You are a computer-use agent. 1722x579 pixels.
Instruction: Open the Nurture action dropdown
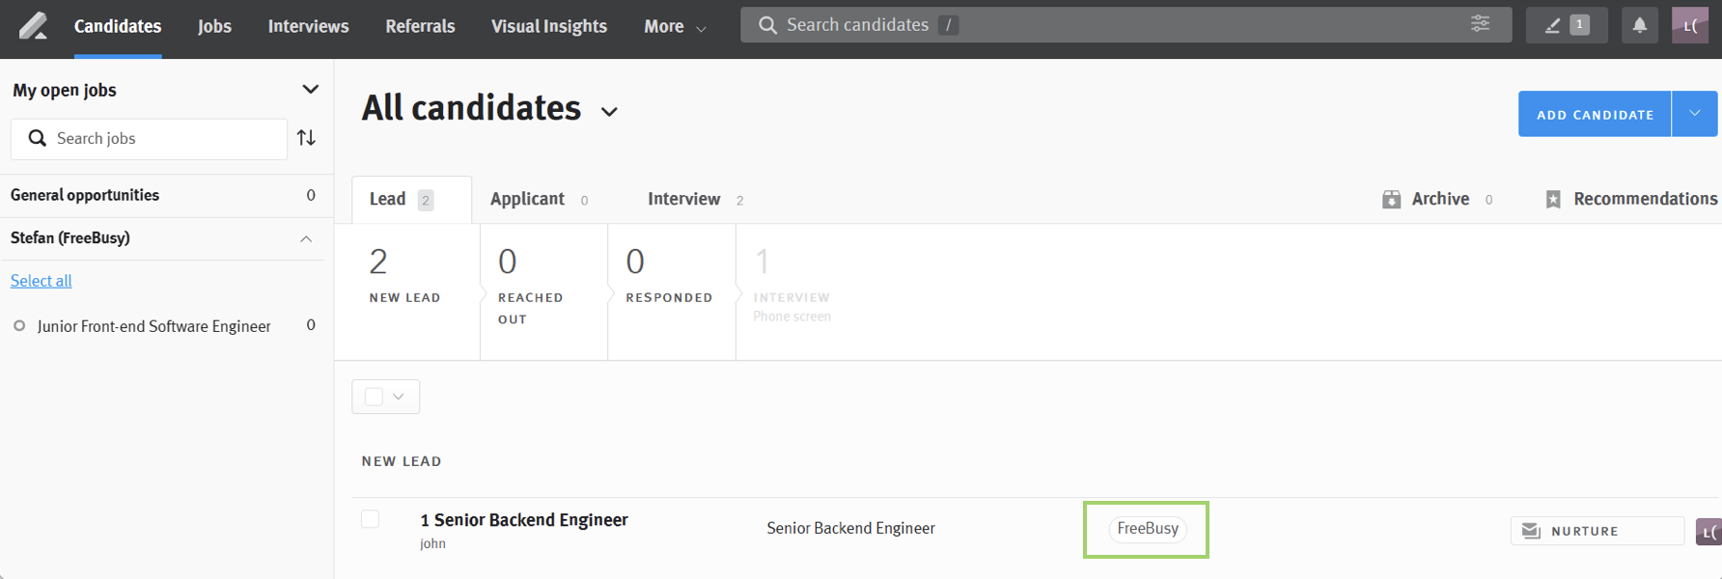click(1597, 531)
